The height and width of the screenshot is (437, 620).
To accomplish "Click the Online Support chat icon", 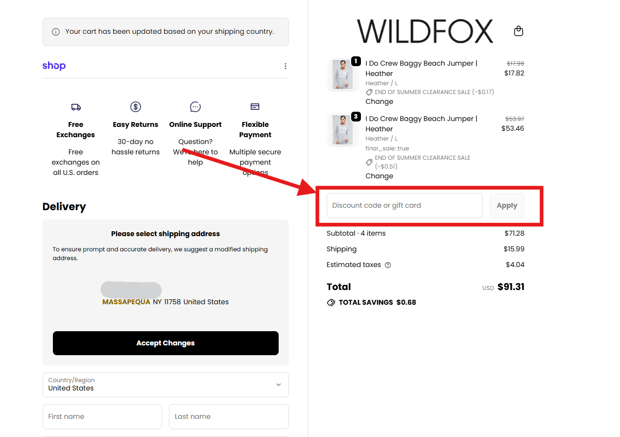I will 195,107.
